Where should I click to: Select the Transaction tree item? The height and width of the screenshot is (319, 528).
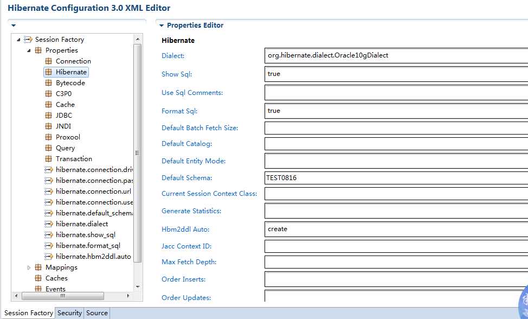[74, 158]
